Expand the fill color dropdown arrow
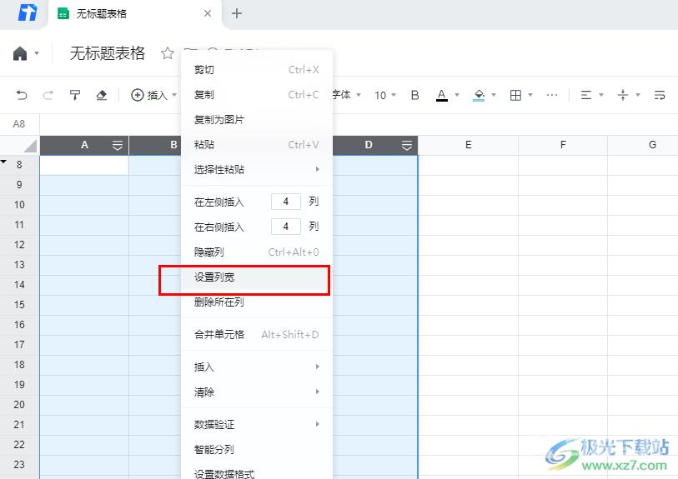 coord(494,95)
